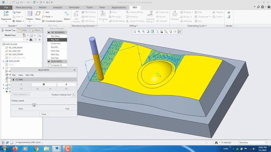Click the Pattern tool icon
271x152 pixels.
30,14
